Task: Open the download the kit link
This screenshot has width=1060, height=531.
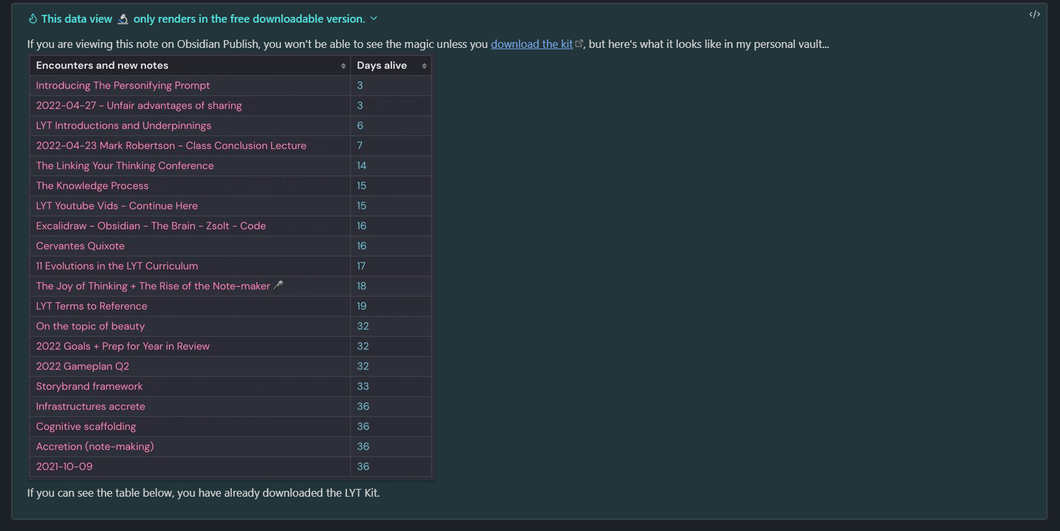Action: [x=532, y=44]
